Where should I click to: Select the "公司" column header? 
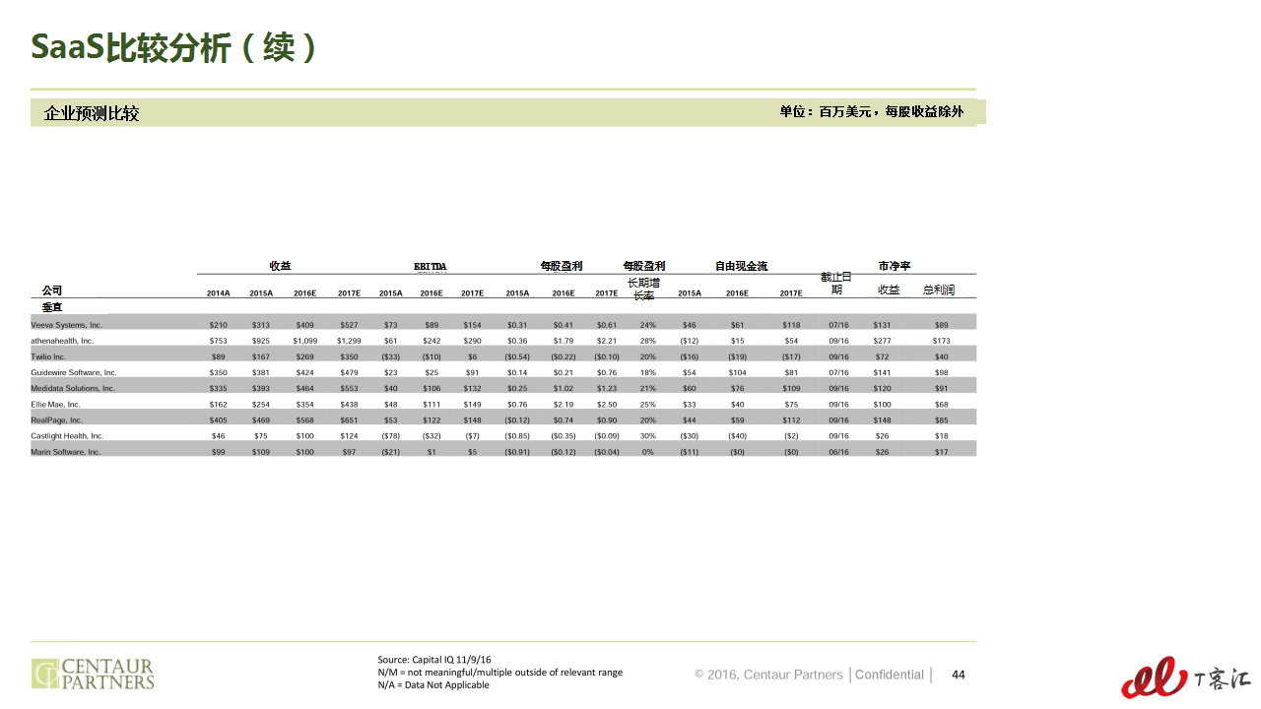pyautogui.click(x=52, y=290)
